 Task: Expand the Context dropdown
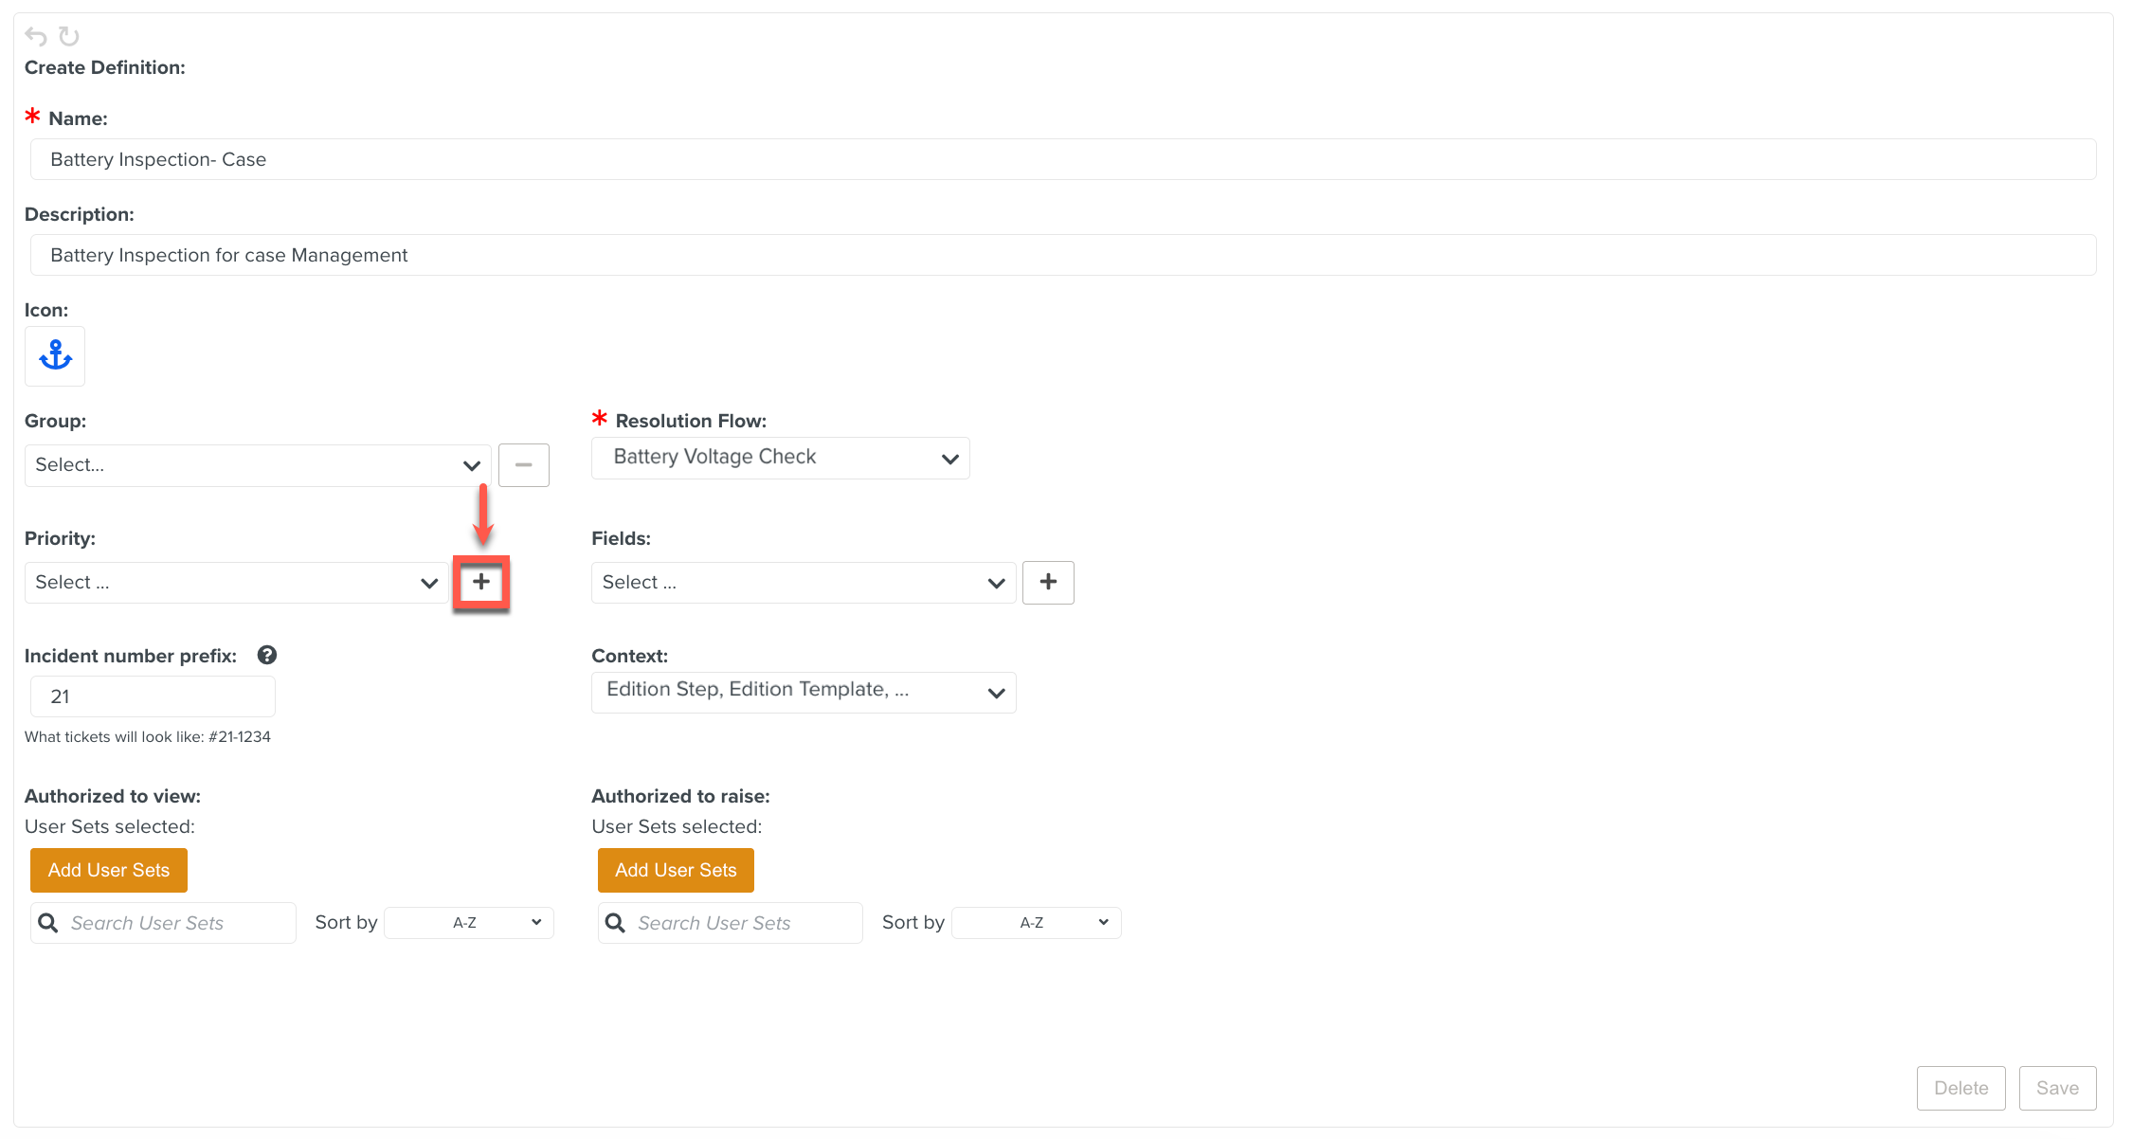[804, 692]
